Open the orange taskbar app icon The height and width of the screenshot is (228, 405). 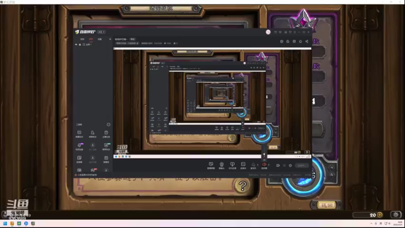pyautogui.click(x=12, y=223)
